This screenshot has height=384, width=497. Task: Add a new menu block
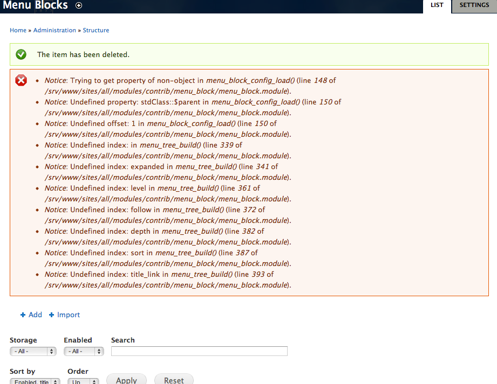(x=33, y=315)
